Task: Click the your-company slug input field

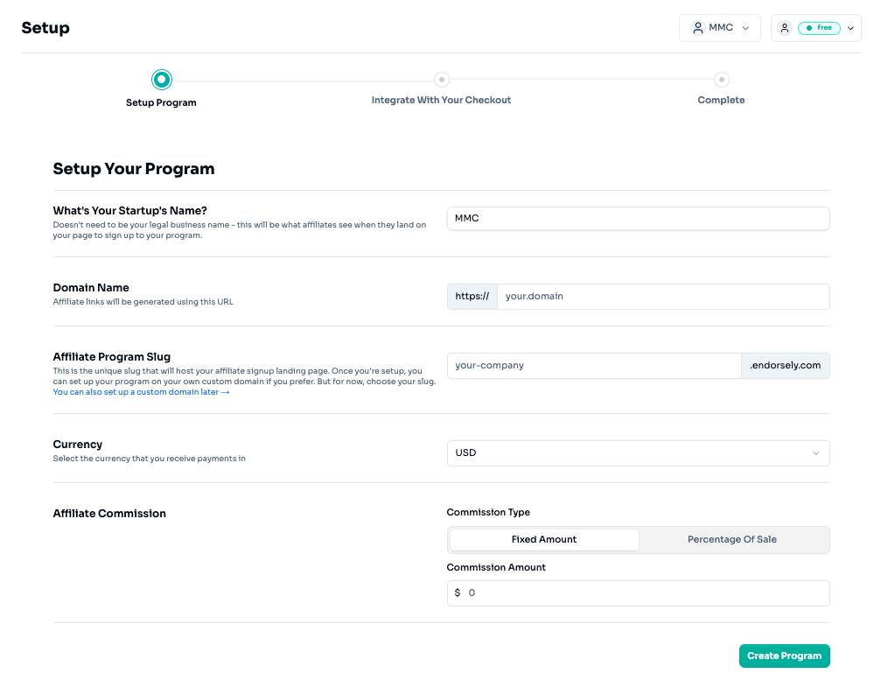Action: point(594,366)
